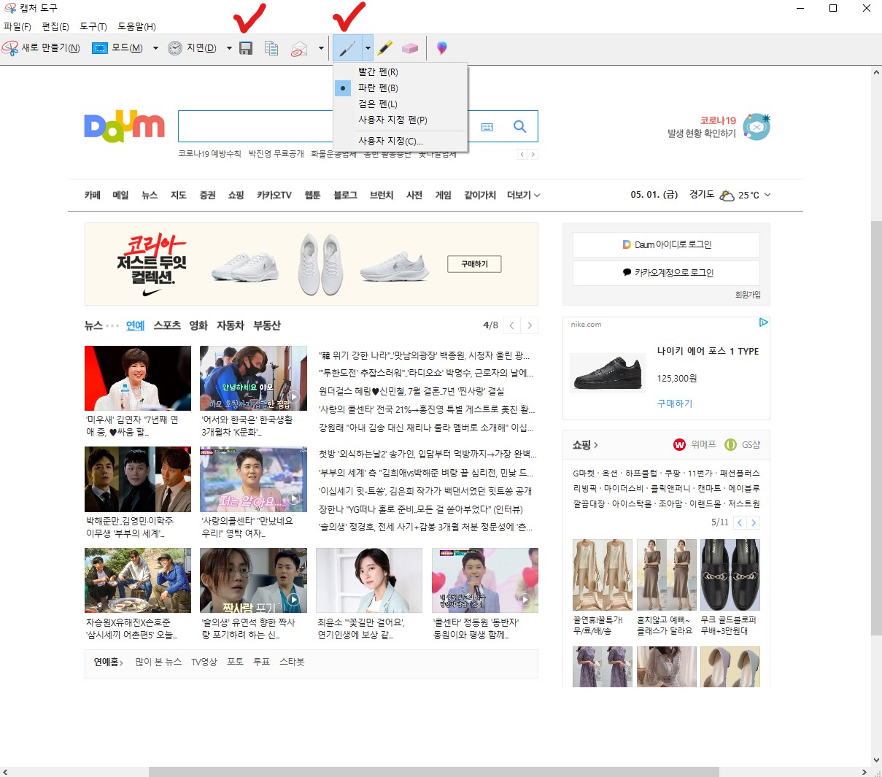Viewport: 882px width, 777px height.
Task: Open the Pen dropdown arrow
Action: point(368,49)
